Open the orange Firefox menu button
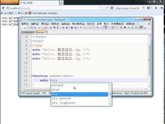This screenshot has height=124, width=165. pyautogui.click(x=9, y=2)
